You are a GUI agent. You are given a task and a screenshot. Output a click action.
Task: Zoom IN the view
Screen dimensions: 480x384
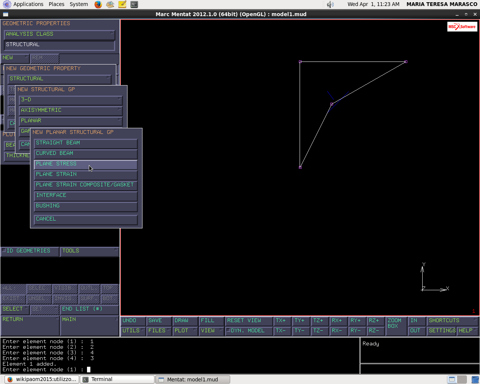tap(417, 321)
